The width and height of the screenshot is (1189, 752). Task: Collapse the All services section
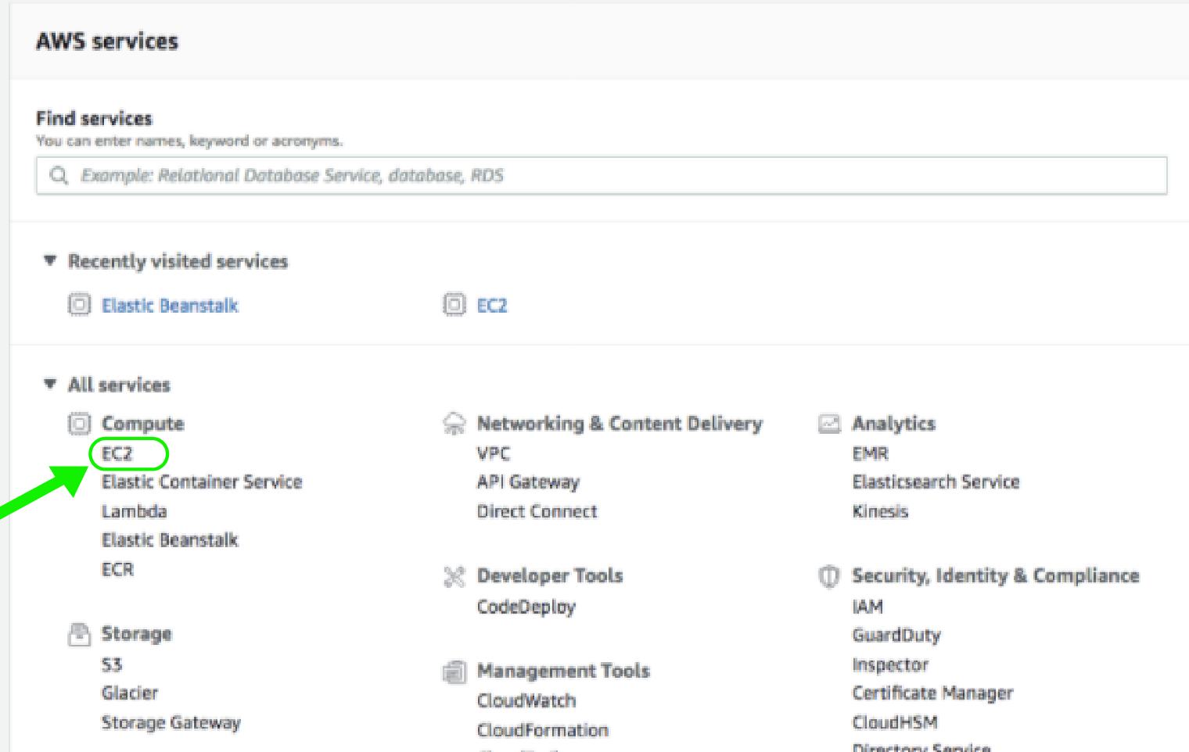(x=50, y=384)
